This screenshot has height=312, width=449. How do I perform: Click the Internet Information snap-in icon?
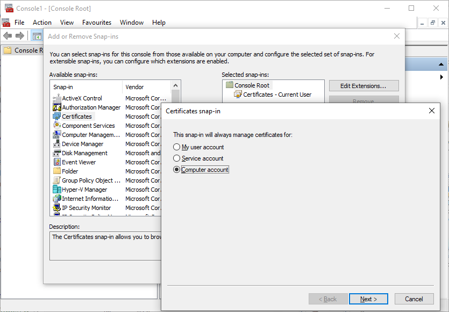pyautogui.click(x=57, y=199)
